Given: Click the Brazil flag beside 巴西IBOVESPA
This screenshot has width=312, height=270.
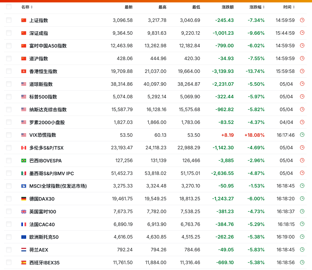Looking at the screenshot, I should pyautogui.click(x=24, y=161).
